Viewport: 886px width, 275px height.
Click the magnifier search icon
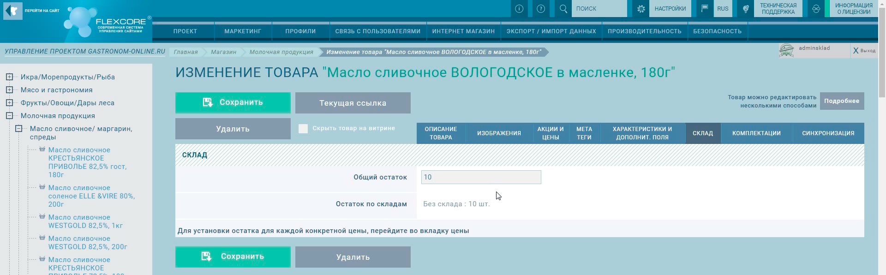point(563,8)
